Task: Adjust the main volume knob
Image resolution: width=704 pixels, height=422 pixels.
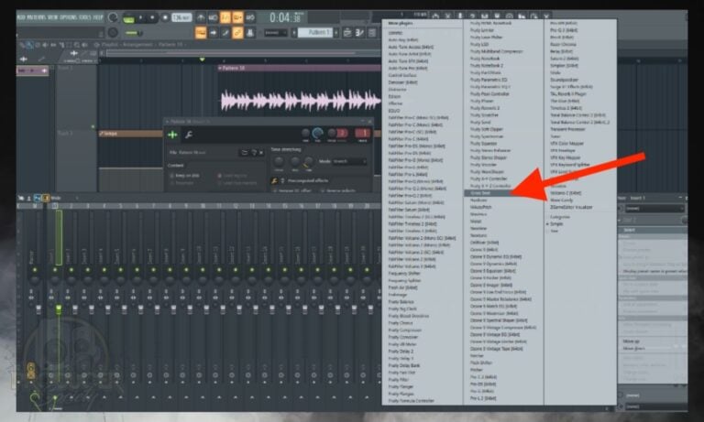Action: pyautogui.click(x=113, y=17)
